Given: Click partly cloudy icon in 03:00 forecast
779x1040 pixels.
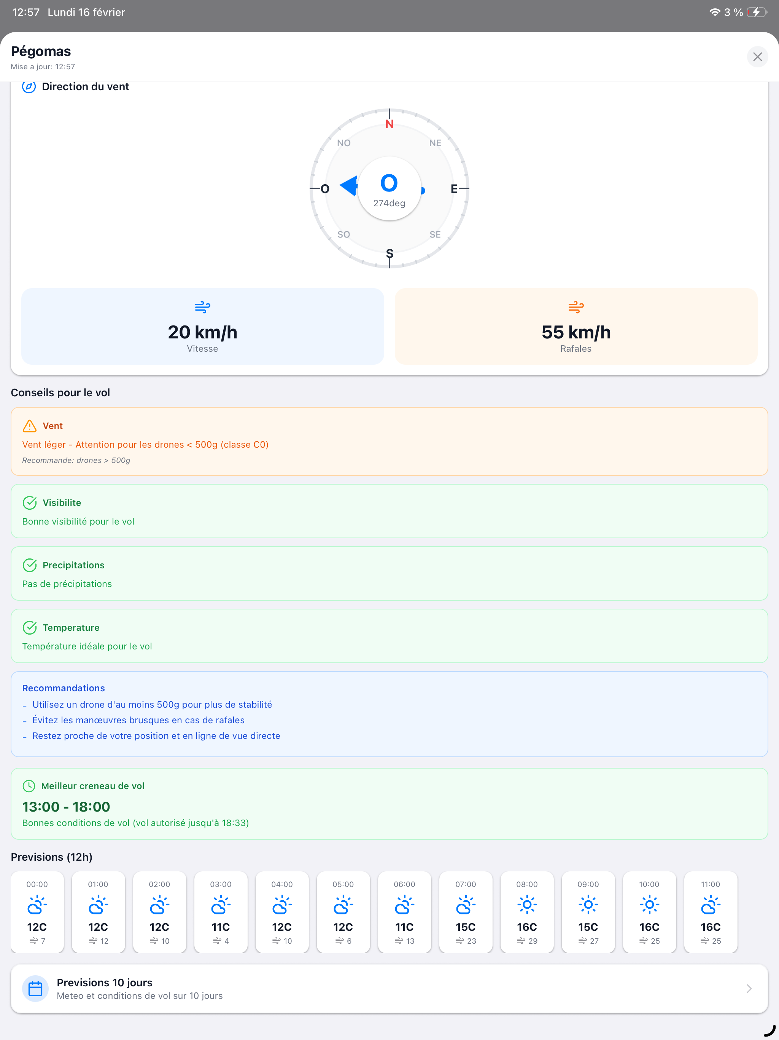Looking at the screenshot, I should [221, 904].
